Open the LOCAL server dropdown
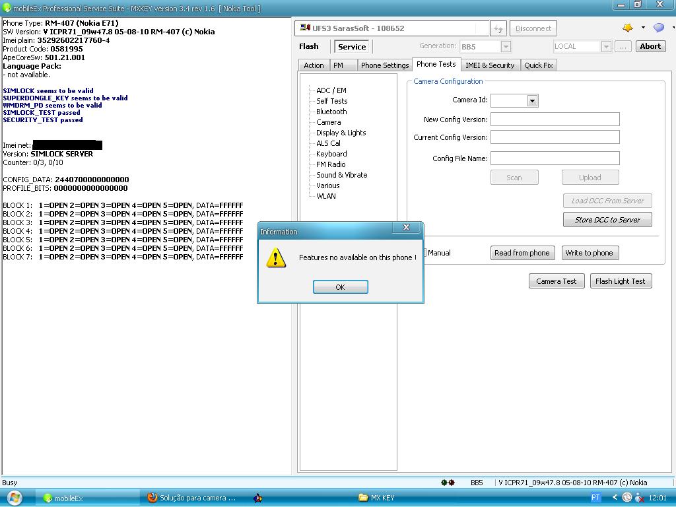The width and height of the screenshot is (676, 507). 606,46
